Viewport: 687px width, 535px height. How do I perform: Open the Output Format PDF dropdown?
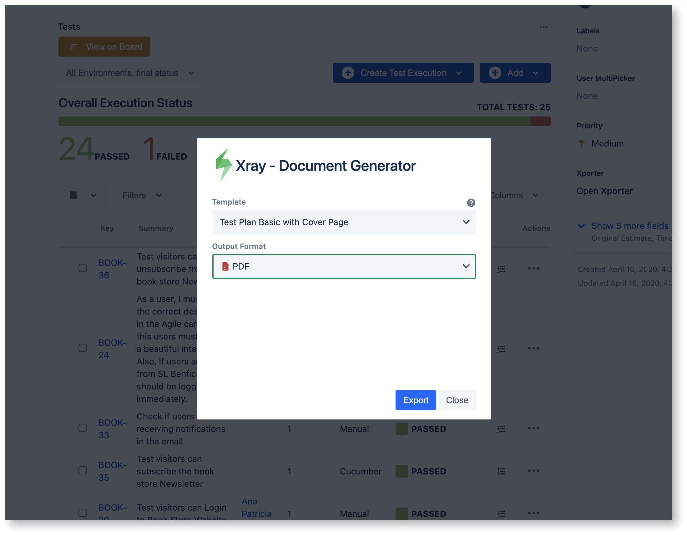pyautogui.click(x=344, y=266)
